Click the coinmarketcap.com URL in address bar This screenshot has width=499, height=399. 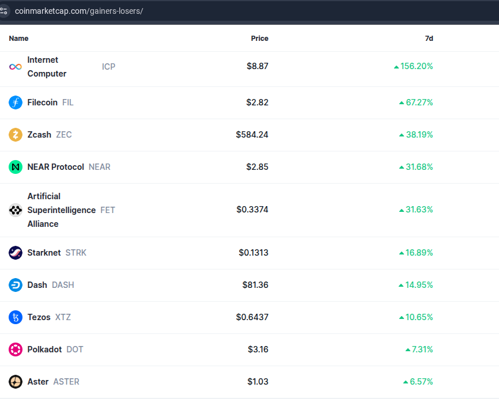click(x=79, y=11)
